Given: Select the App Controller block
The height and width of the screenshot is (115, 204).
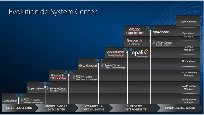Looking at the screenshot, I should (188, 21).
